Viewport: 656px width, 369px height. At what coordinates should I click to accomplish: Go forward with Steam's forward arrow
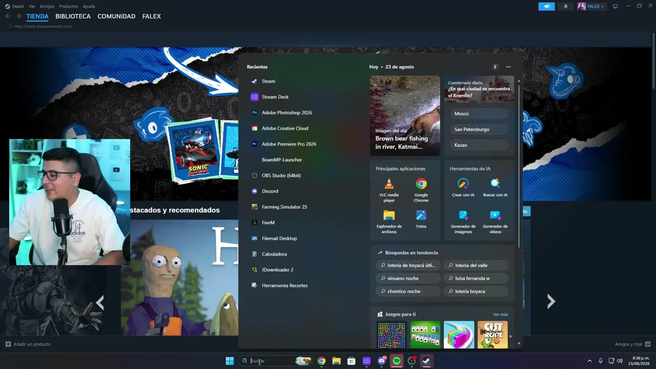[18, 16]
